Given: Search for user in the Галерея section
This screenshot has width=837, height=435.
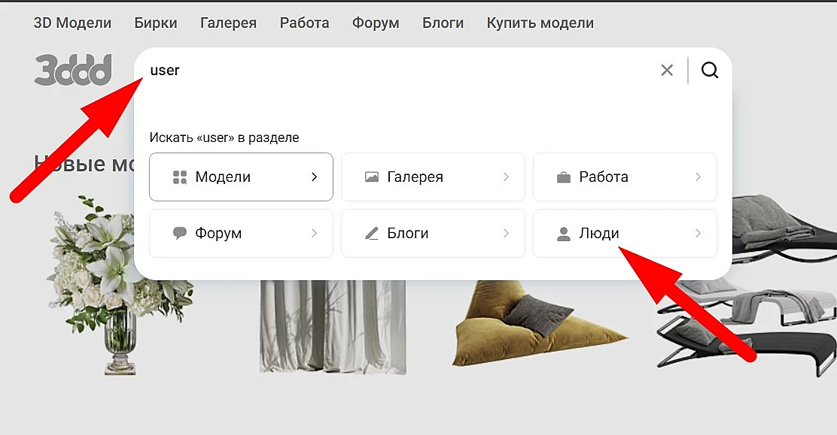Looking at the screenshot, I should [x=433, y=177].
